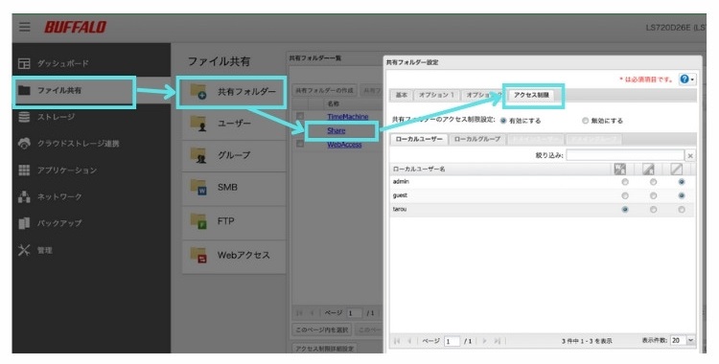Set tarou to read-only access
The image size is (719, 364).
(653, 210)
